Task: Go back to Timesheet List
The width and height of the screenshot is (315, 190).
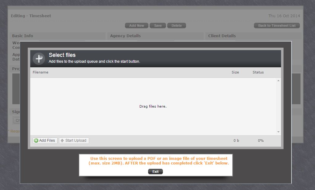Action: click(276, 26)
